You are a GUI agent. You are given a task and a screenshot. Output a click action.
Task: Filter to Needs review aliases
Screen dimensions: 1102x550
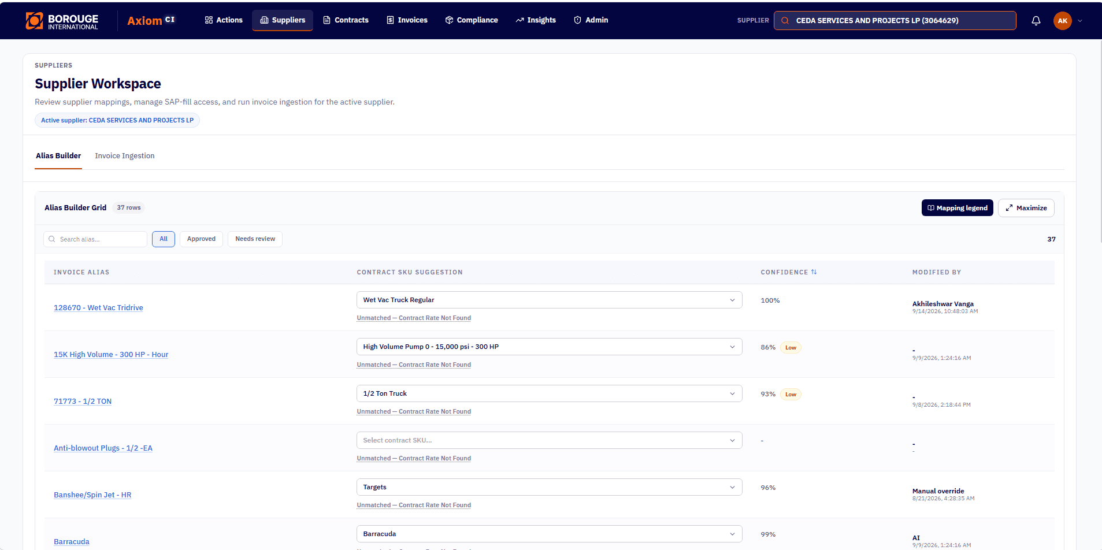pyautogui.click(x=255, y=239)
